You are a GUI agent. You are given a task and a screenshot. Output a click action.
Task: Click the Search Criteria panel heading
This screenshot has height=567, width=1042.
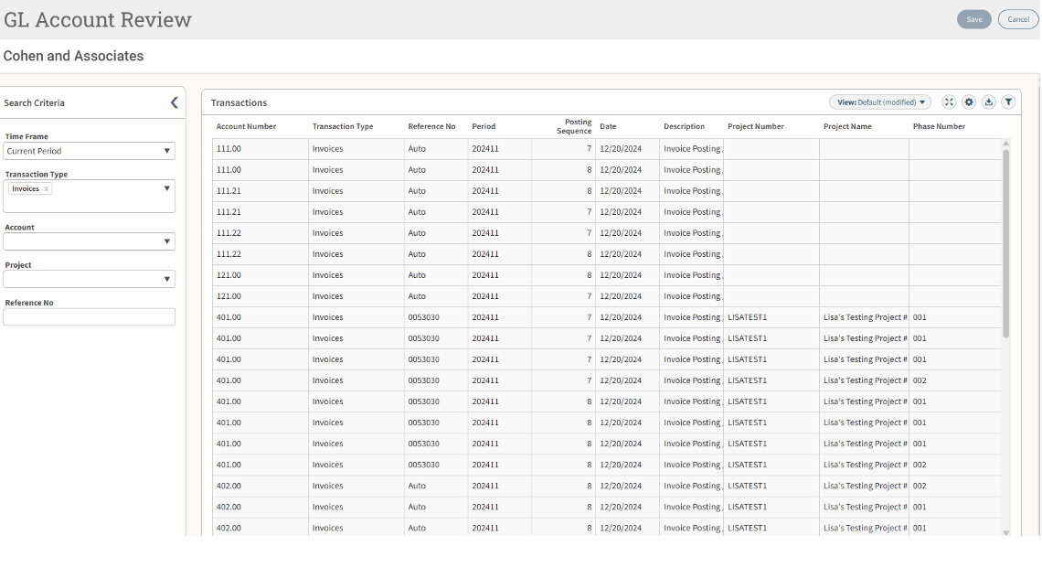coord(34,103)
